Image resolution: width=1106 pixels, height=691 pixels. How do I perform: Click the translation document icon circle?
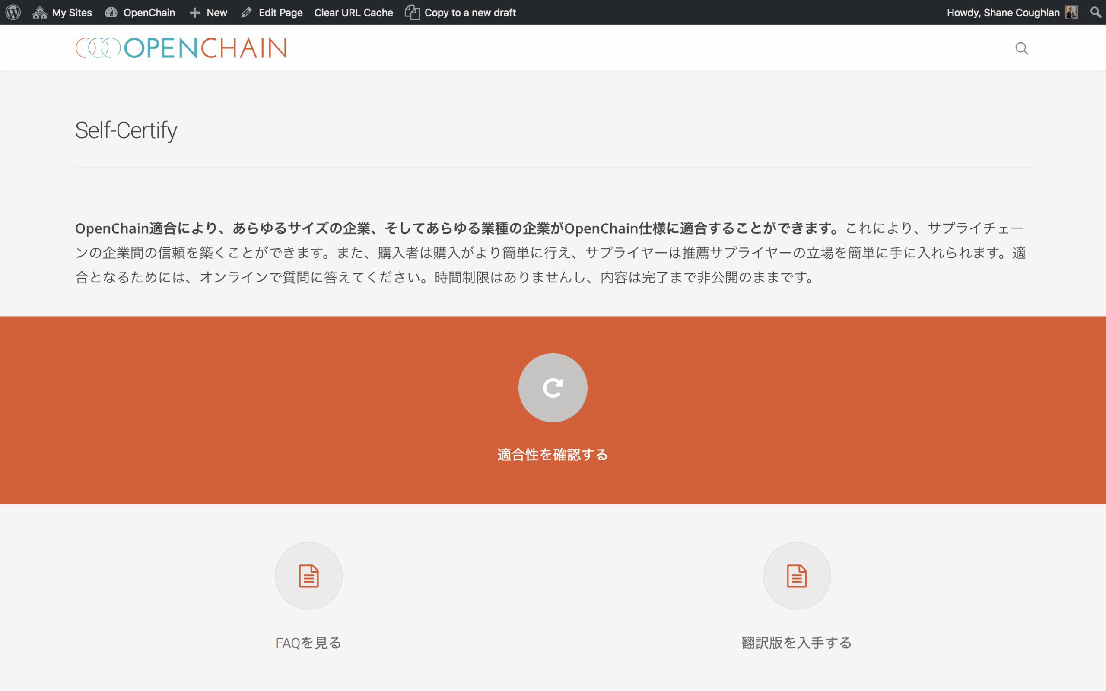(x=797, y=576)
